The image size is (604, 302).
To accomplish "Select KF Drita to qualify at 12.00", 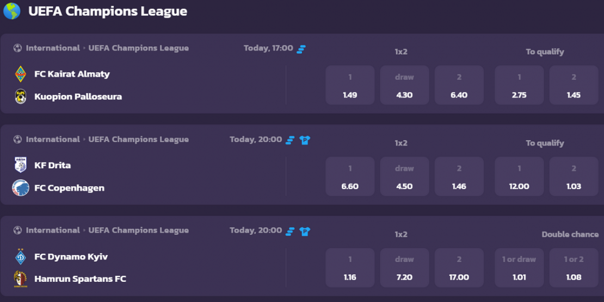I will click(519, 176).
